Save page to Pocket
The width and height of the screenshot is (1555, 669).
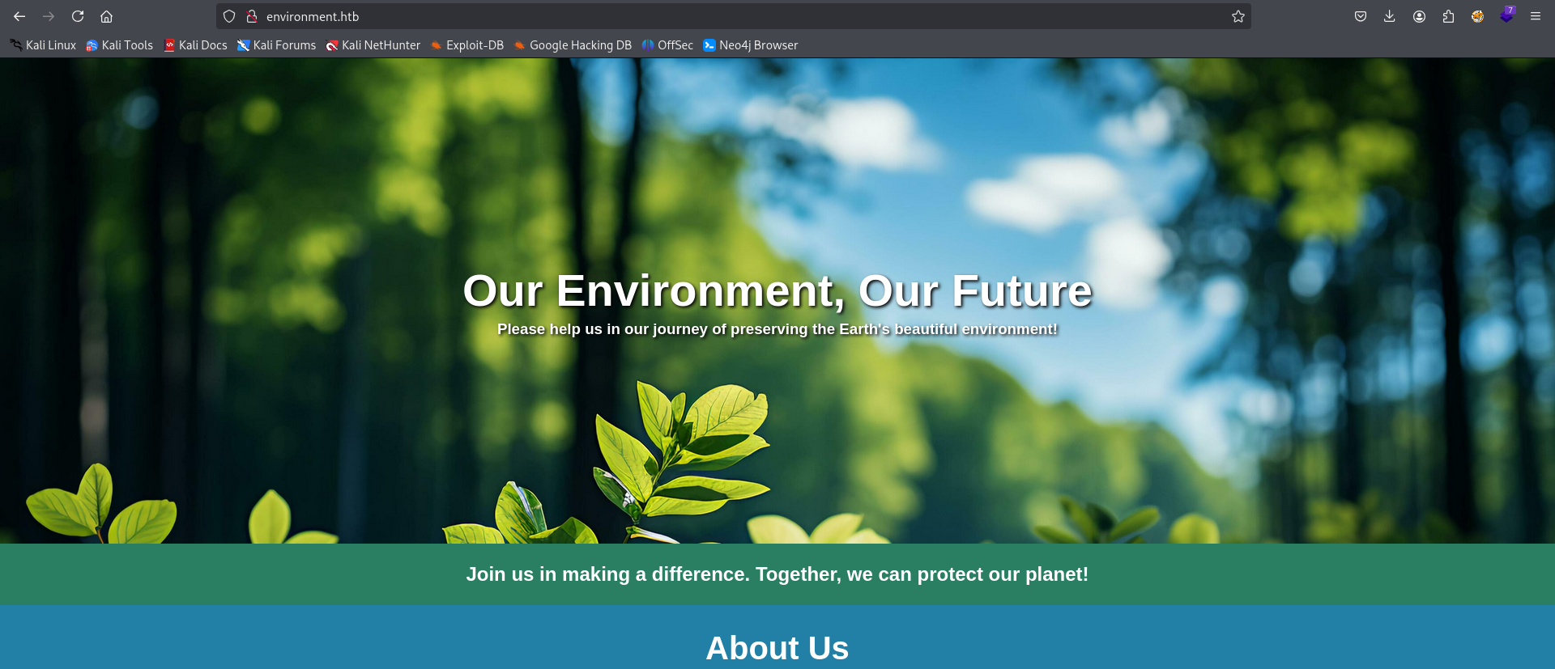click(x=1361, y=16)
